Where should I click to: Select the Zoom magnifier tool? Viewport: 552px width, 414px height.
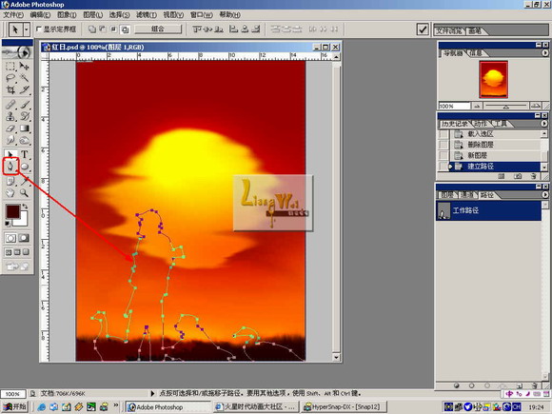24,192
